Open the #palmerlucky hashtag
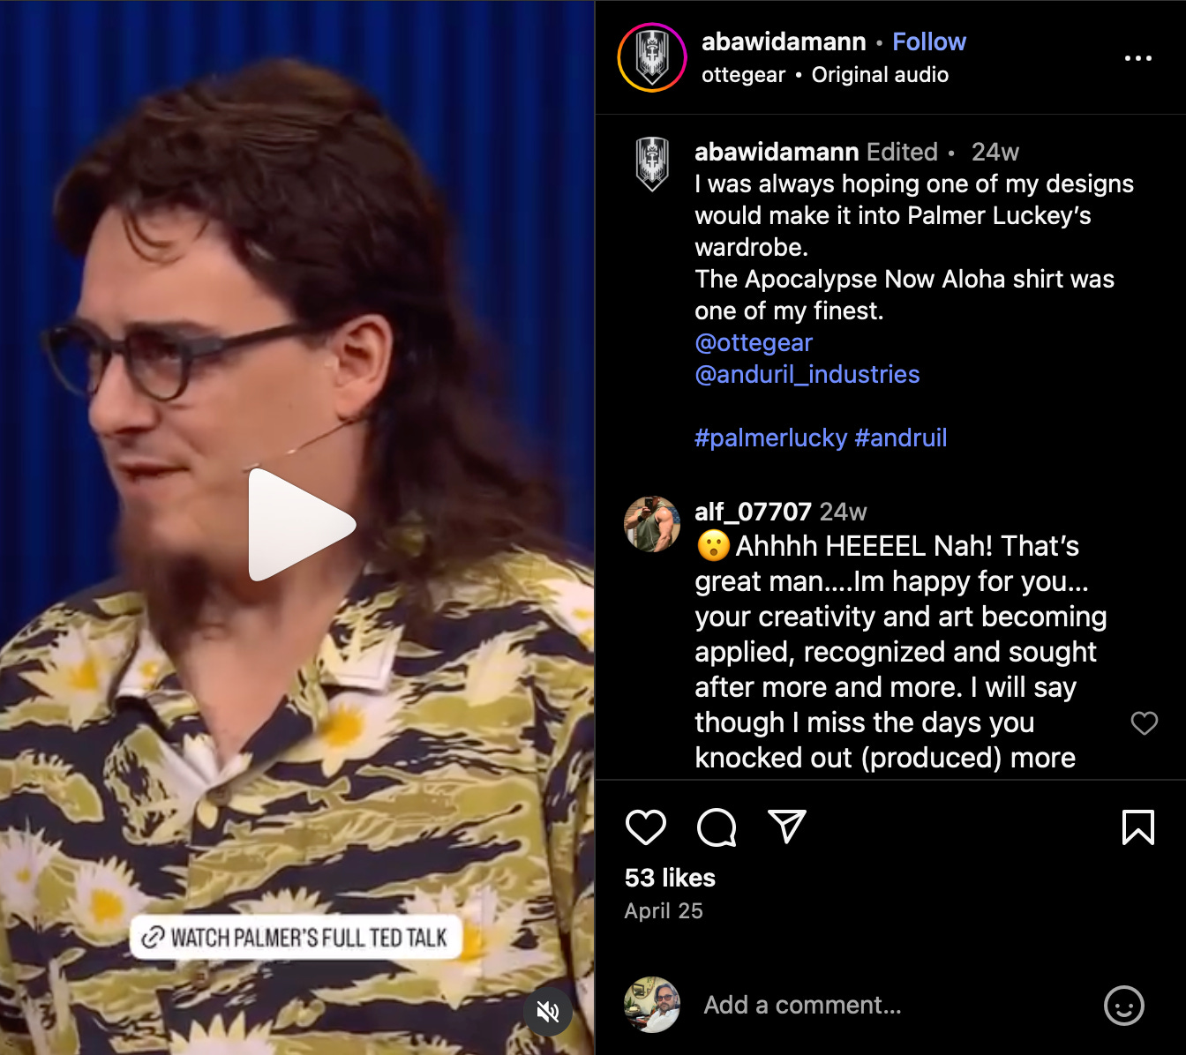 [x=771, y=438]
